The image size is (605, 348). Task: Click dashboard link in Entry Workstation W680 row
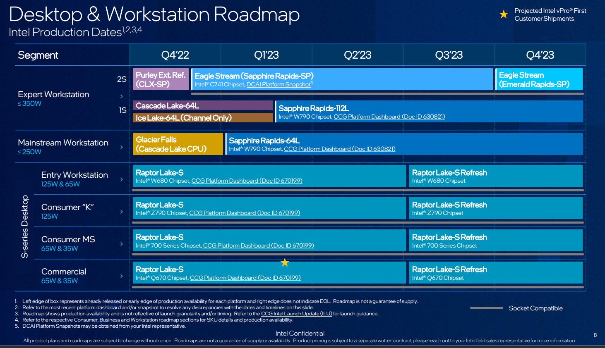pyautogui.click(x=246, y=181)
